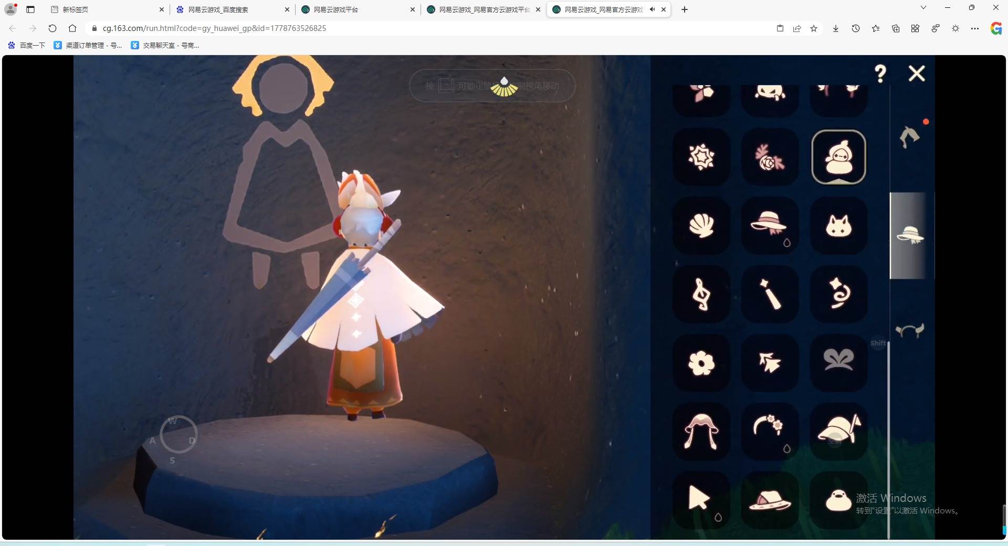Open the colorful G extension icon
This screenshot has height=546, width=1008.
pyautogui.click(x=996, y=28)
